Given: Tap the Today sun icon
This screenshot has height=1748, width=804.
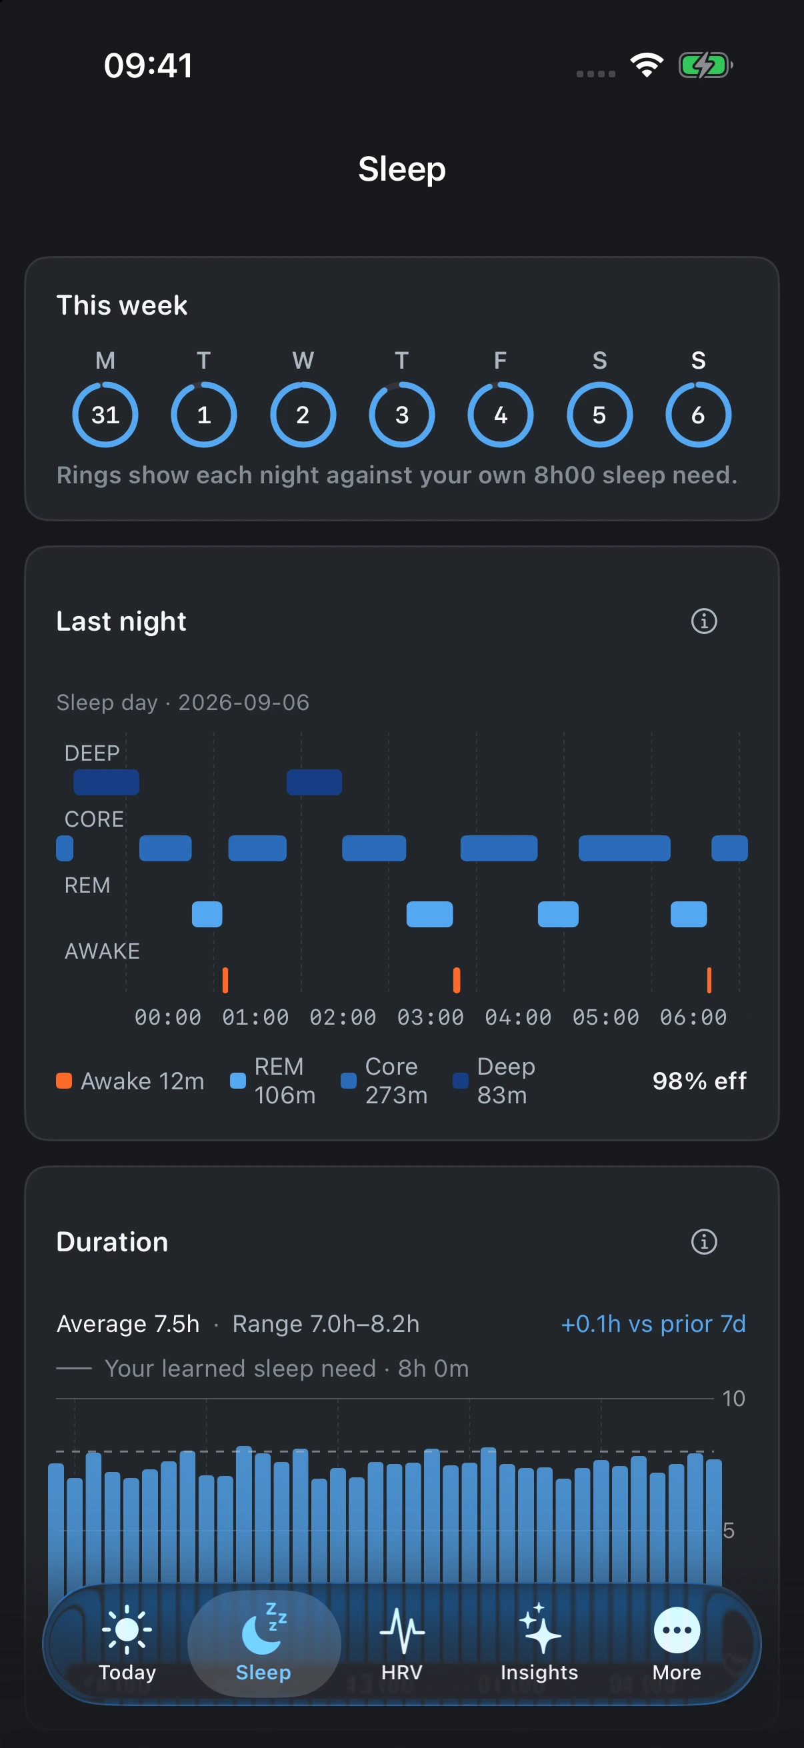Looking at the screenshot, I should pos(127,1629).
